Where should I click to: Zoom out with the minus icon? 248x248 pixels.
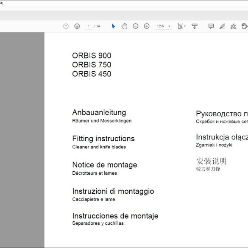coord(136,26)
